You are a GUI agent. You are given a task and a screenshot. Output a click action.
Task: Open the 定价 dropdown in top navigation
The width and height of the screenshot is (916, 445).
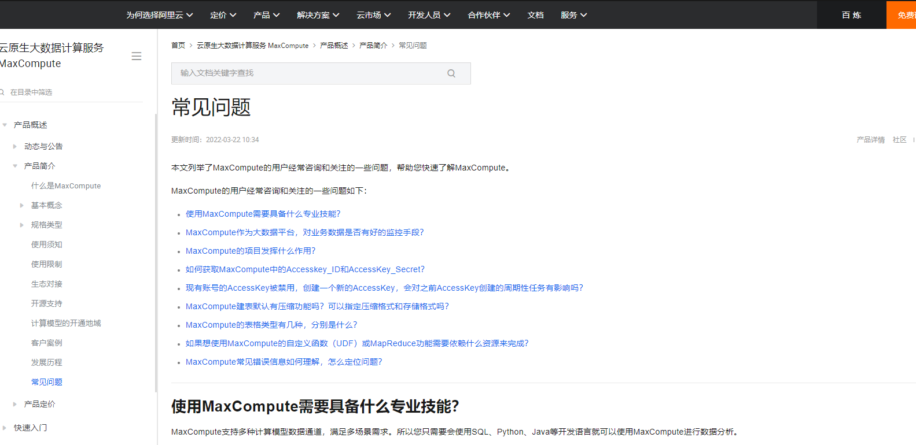tap(223, 15)
